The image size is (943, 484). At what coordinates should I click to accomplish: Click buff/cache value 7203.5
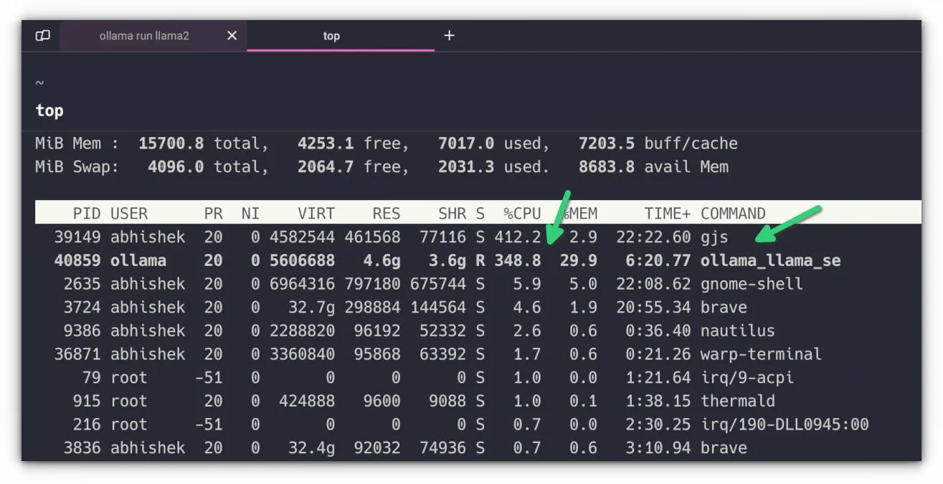coord(607,143)
